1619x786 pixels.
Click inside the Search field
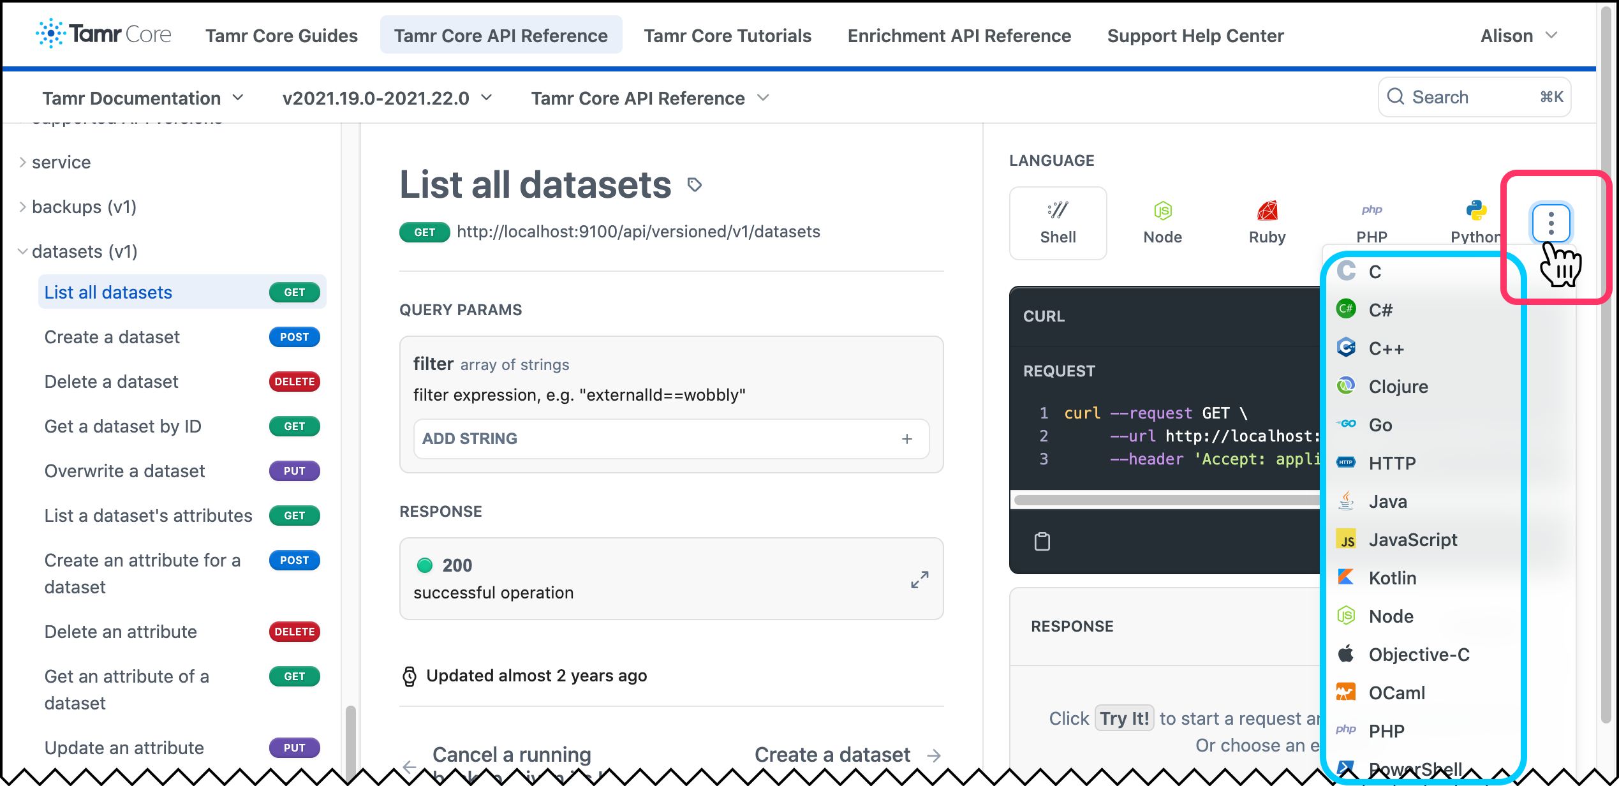(1474, 97)
